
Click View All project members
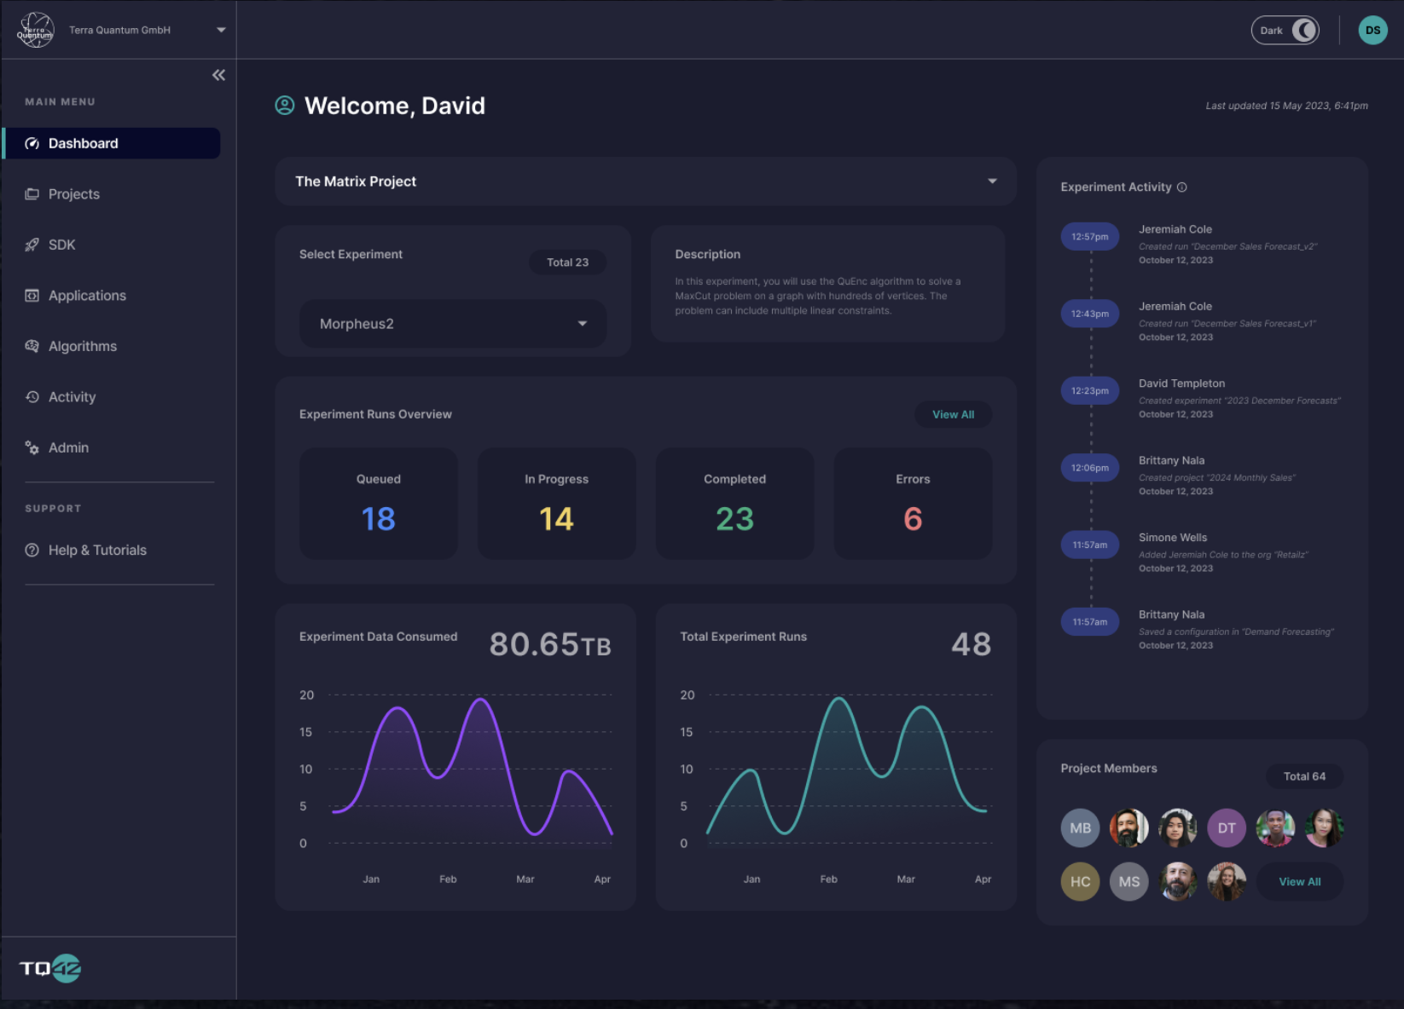coord(1299,881)
